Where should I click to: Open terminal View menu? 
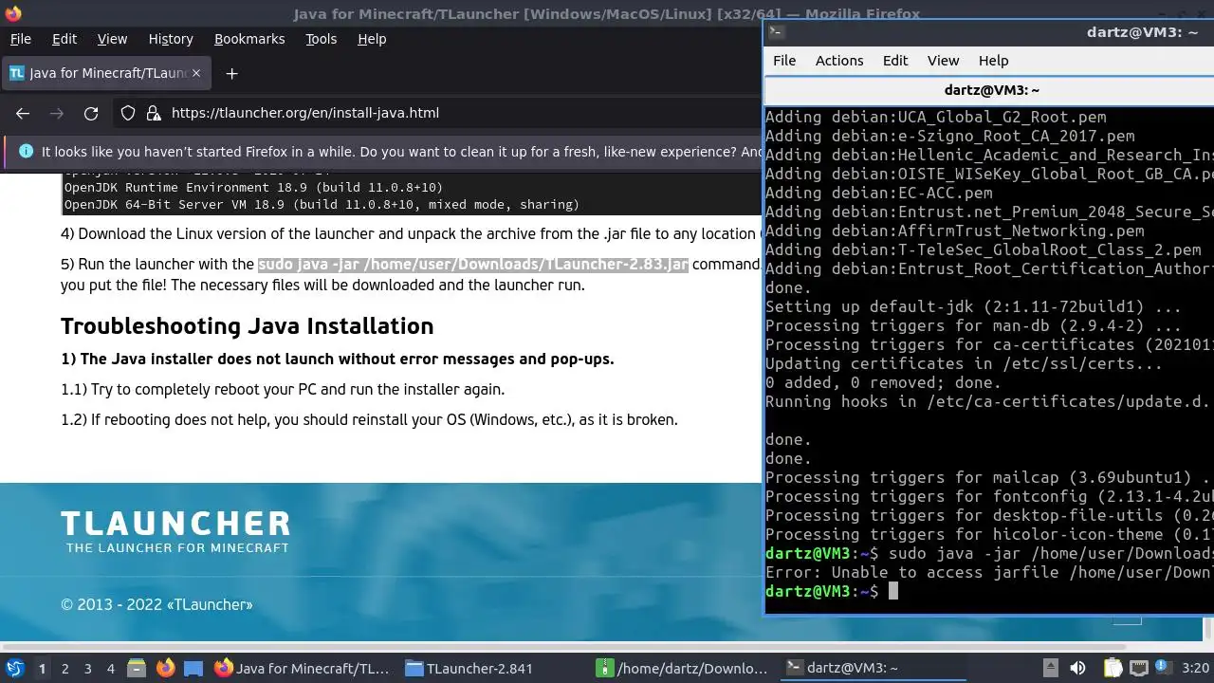click(943, 61)
